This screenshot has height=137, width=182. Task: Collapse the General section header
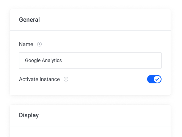tap(90, 20)
